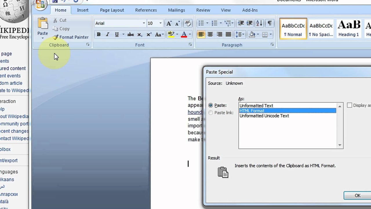Align text to the left

[x=201, y=35]
